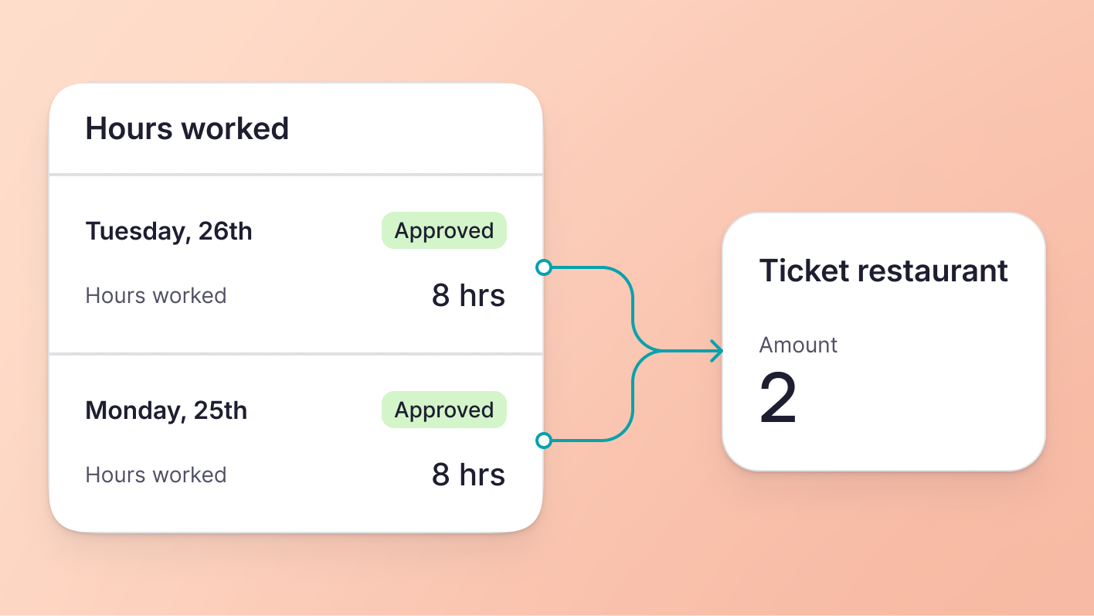The image size is (1094, 616).
Task: Click the large amount number 2
Action: (x=778, y=399)
